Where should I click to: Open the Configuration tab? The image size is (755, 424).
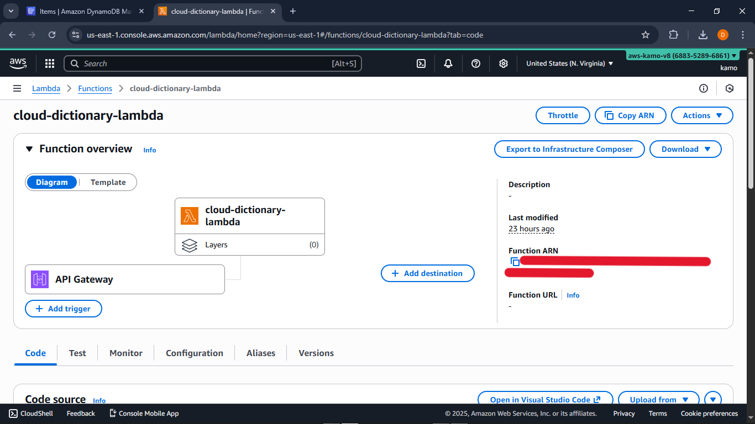tap(194, 353)
